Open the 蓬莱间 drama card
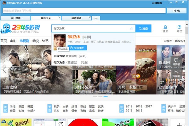The width and height of the screenshot is (189, 126). tap(171, 57)
